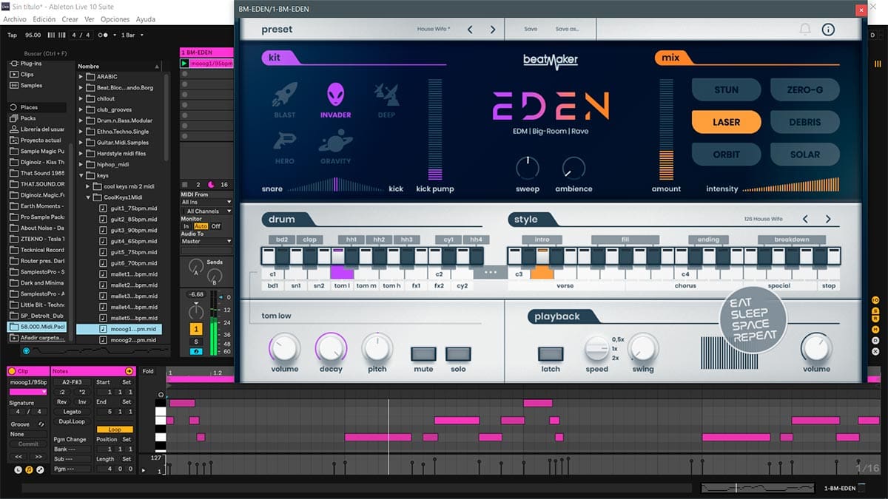888x499 pixels.
Task: Open the Opciones menu
Action: 115,19
